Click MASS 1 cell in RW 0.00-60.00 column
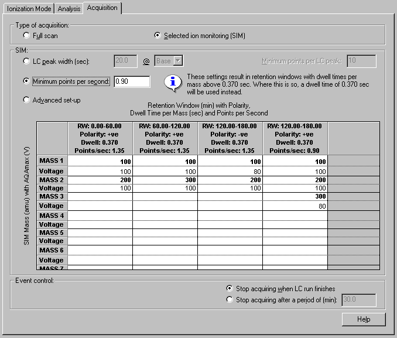397x338 pixels. 100,161
